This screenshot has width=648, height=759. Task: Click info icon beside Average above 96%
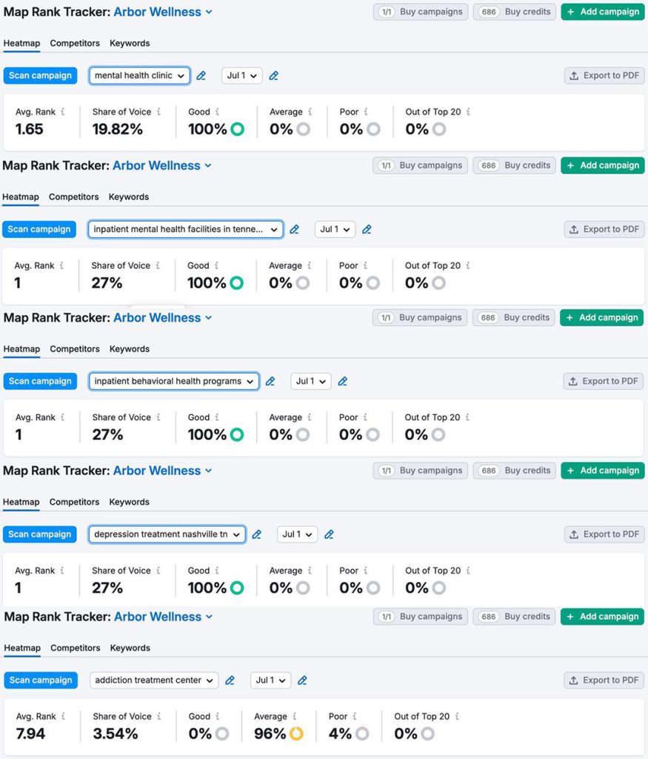295,717
